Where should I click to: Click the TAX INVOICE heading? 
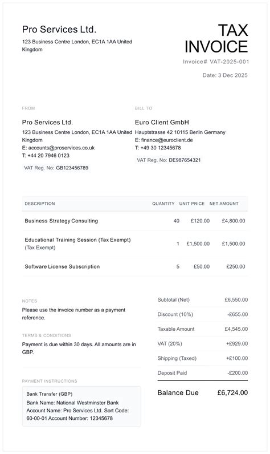point(216,39)
